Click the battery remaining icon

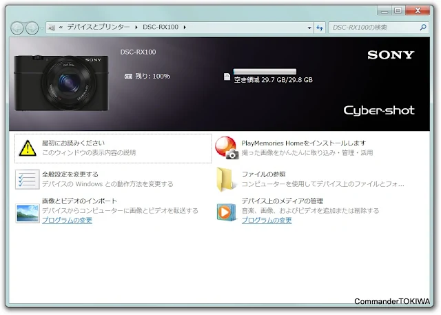pos(128,77)
